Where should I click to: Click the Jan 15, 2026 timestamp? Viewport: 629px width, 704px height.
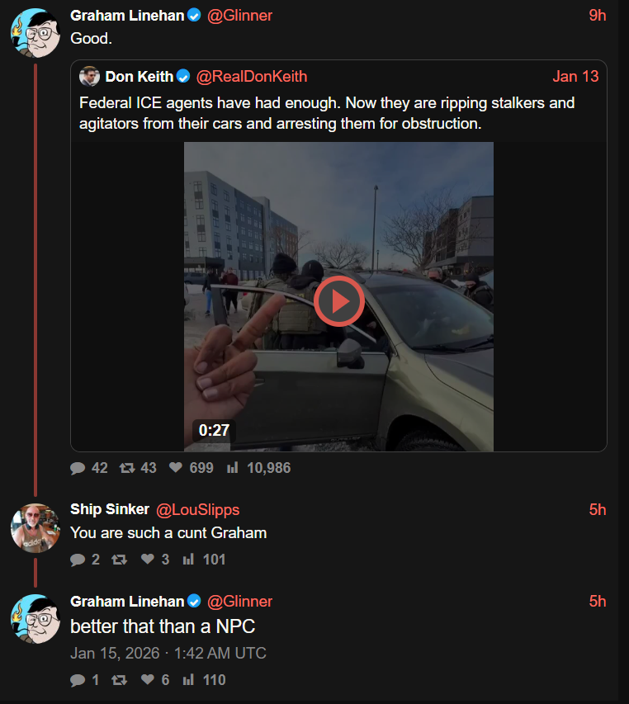168,653
